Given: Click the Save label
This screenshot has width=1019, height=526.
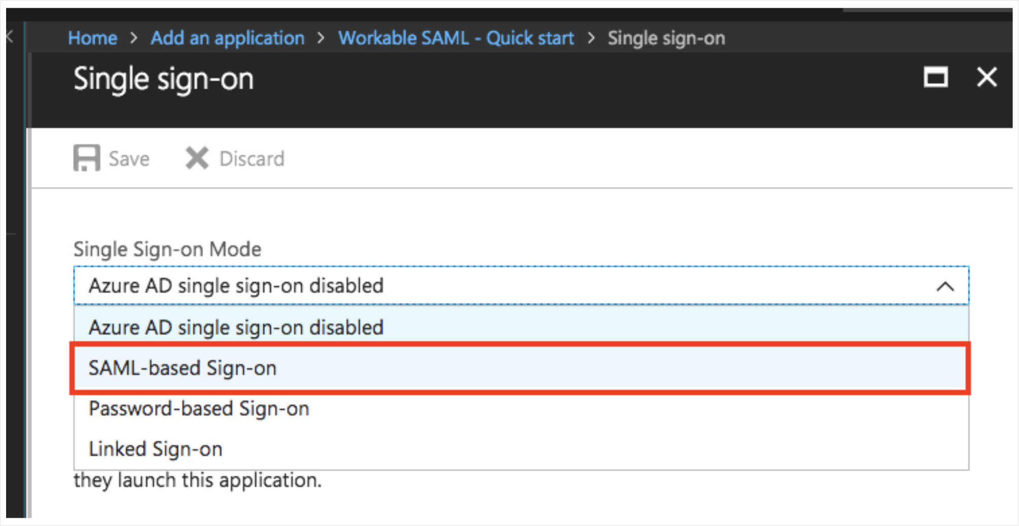Looking at the screenshot, I should pos(129,159).
